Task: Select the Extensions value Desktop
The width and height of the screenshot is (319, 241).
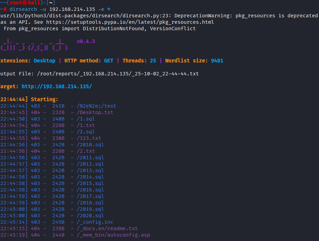Action: [x=44, y=61]
